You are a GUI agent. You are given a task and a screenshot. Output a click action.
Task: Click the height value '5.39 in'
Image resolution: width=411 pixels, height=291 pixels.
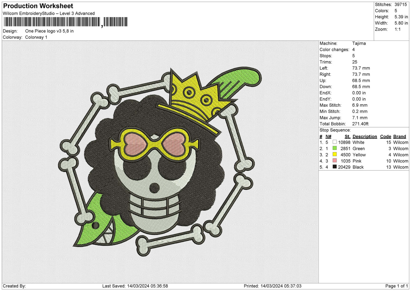coord(401,17)
